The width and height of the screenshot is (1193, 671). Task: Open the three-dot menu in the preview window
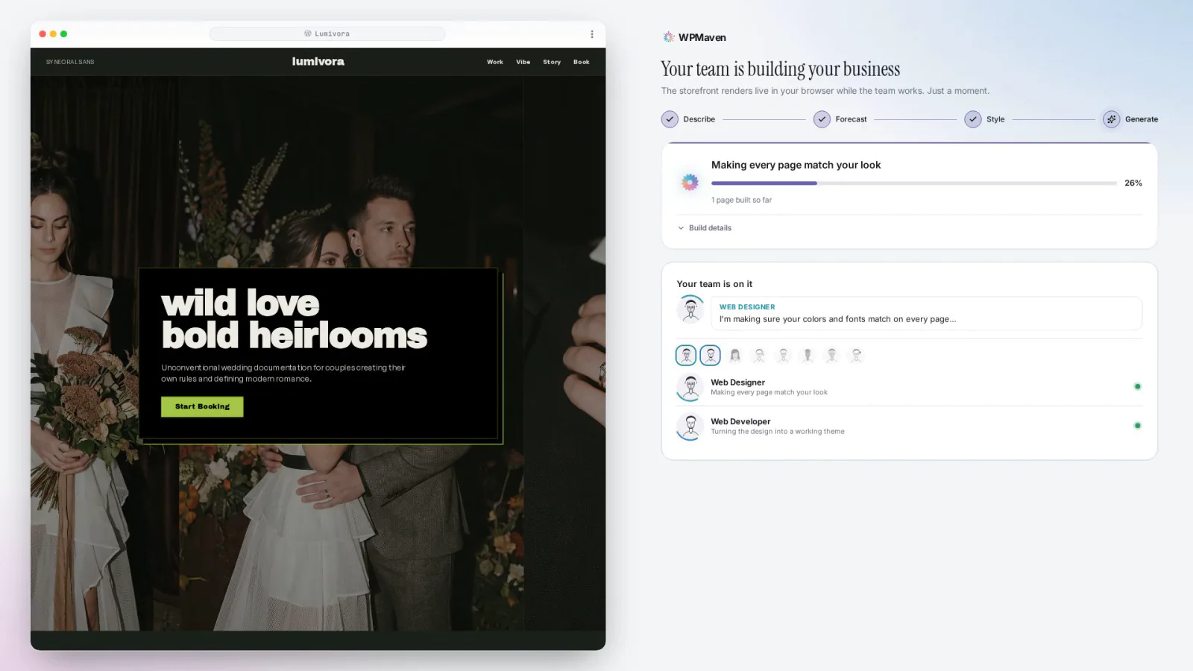(x=592, y=34)
